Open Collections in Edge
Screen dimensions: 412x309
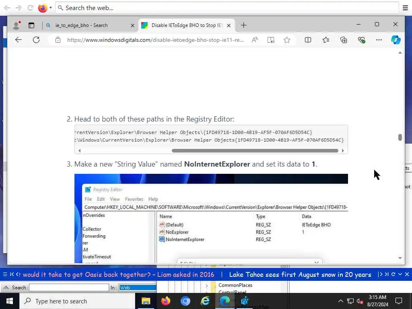pyautogui.click(x=344, y=40)
